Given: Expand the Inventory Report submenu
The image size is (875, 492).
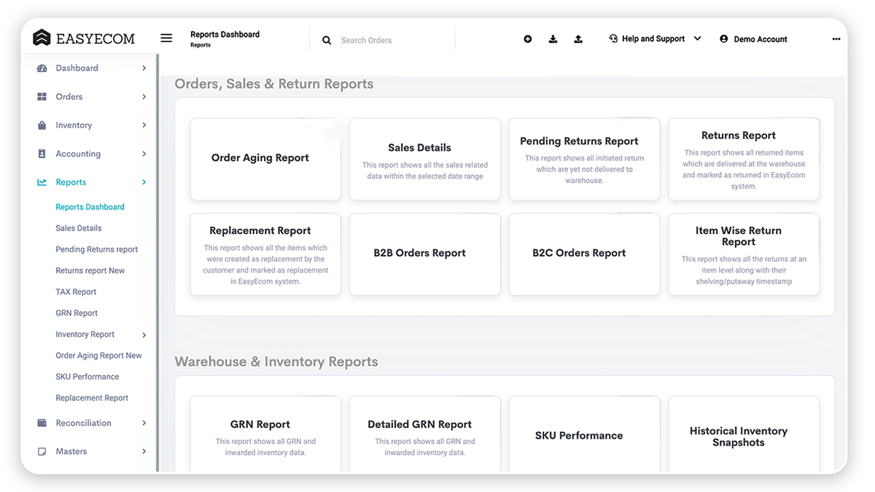Looking at the screenshot, I should (x=144, y=334).
